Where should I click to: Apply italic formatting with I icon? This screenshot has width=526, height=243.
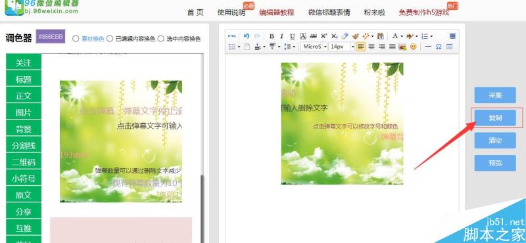[x=282, y=36]
